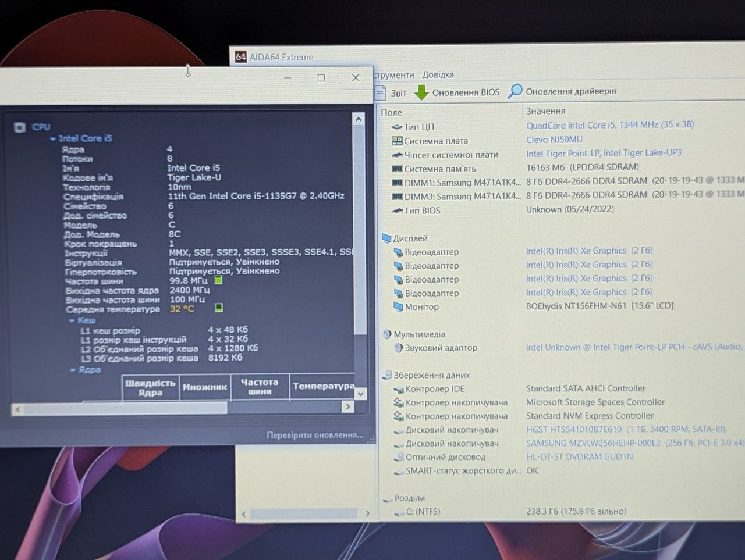The image size is (745, 560).
Task: Click the left arrow of the AIDA64 tree-pane scrollbar
Action: click(x=244, y=514)
